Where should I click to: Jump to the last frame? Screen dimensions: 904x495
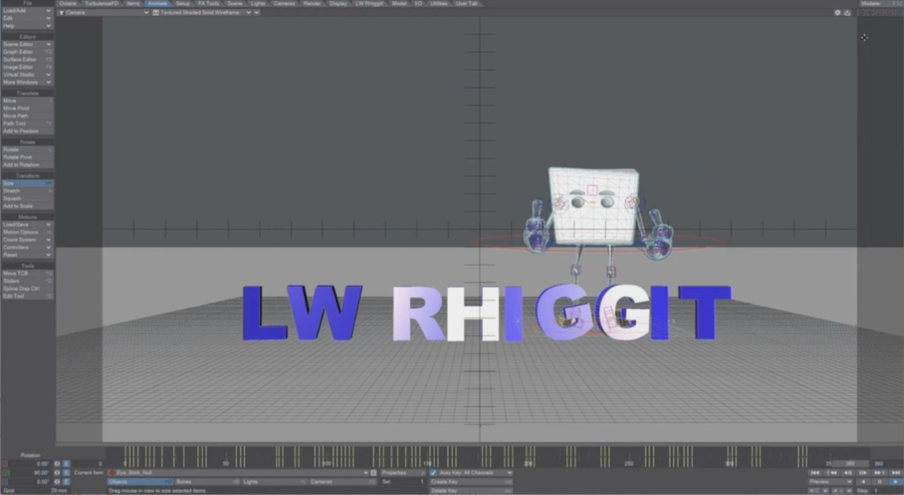pos(896,473)
